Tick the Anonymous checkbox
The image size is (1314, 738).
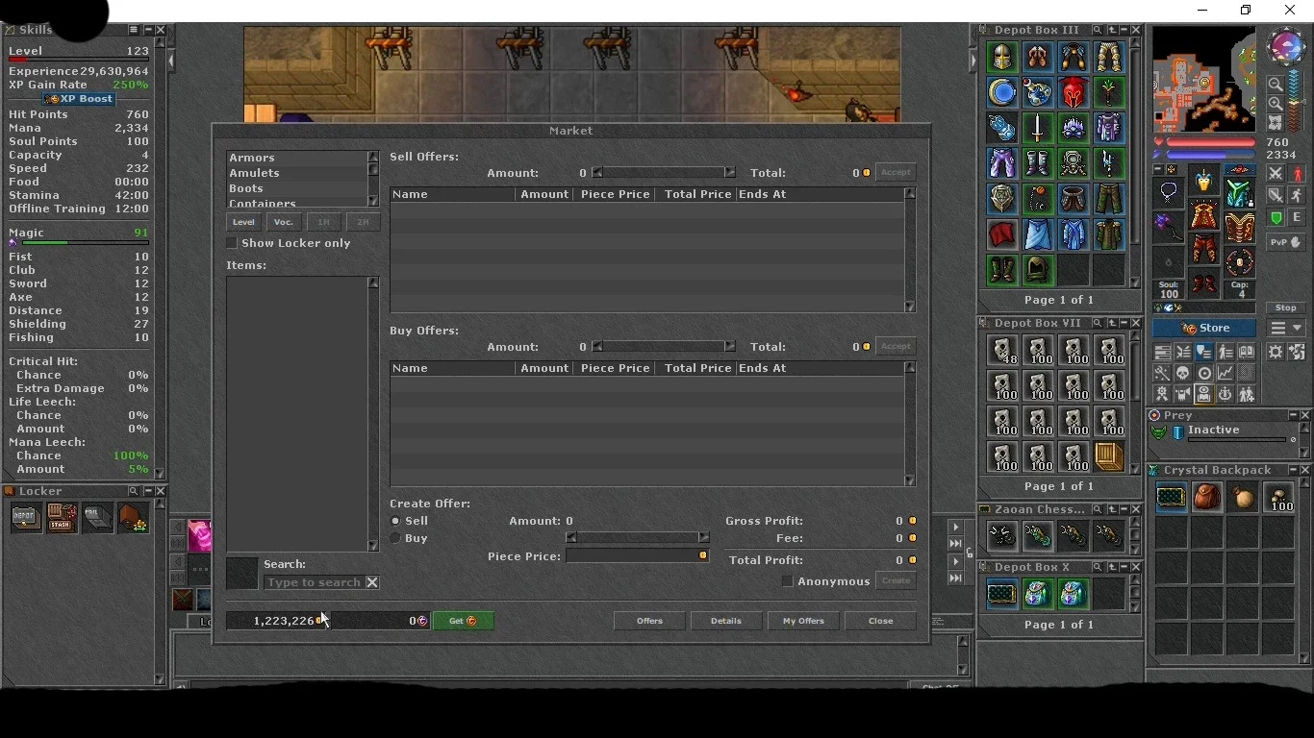(x=788, y=581)
